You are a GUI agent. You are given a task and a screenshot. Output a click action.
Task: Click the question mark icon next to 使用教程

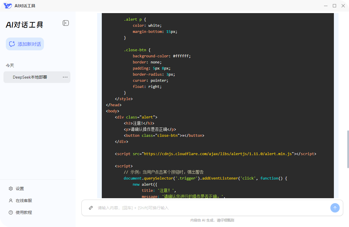pos(11,212)
